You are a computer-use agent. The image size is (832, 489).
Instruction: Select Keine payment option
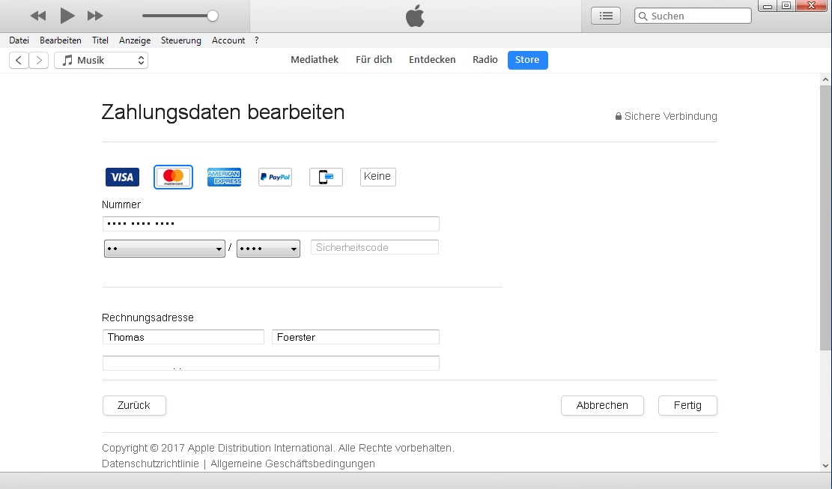tap(377, 177)
